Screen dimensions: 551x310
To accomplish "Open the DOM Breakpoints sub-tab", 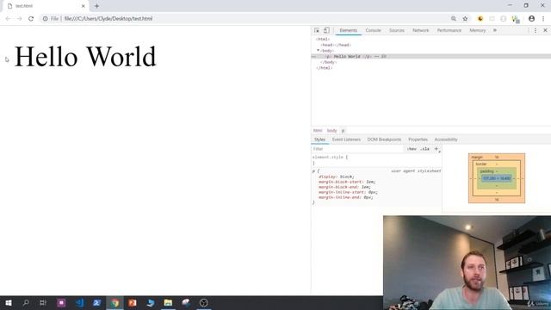I will 384,139.
